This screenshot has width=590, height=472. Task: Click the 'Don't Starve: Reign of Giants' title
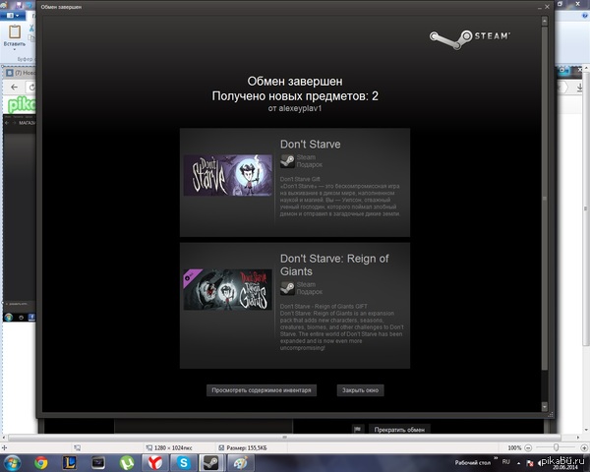334,265
